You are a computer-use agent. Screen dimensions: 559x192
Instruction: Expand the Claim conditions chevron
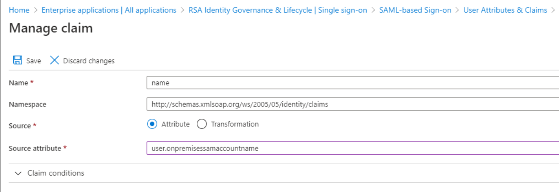[x=18, y=174]
